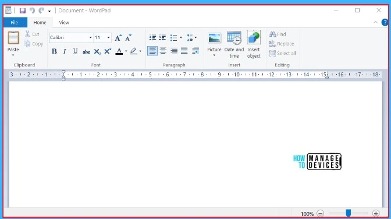
Task: Click the Paste clipboard icon
Action: pyautogui.click(x=13, y=38)
